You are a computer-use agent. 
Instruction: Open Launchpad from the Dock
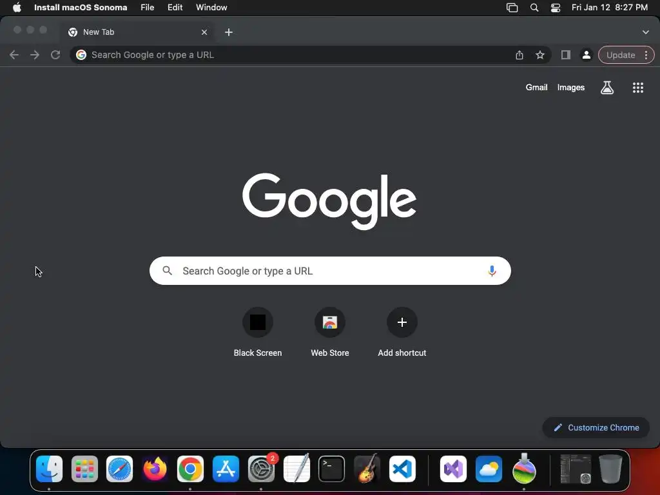tap(84, 469)
